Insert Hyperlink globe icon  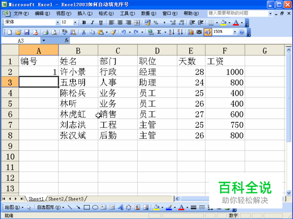151,32
